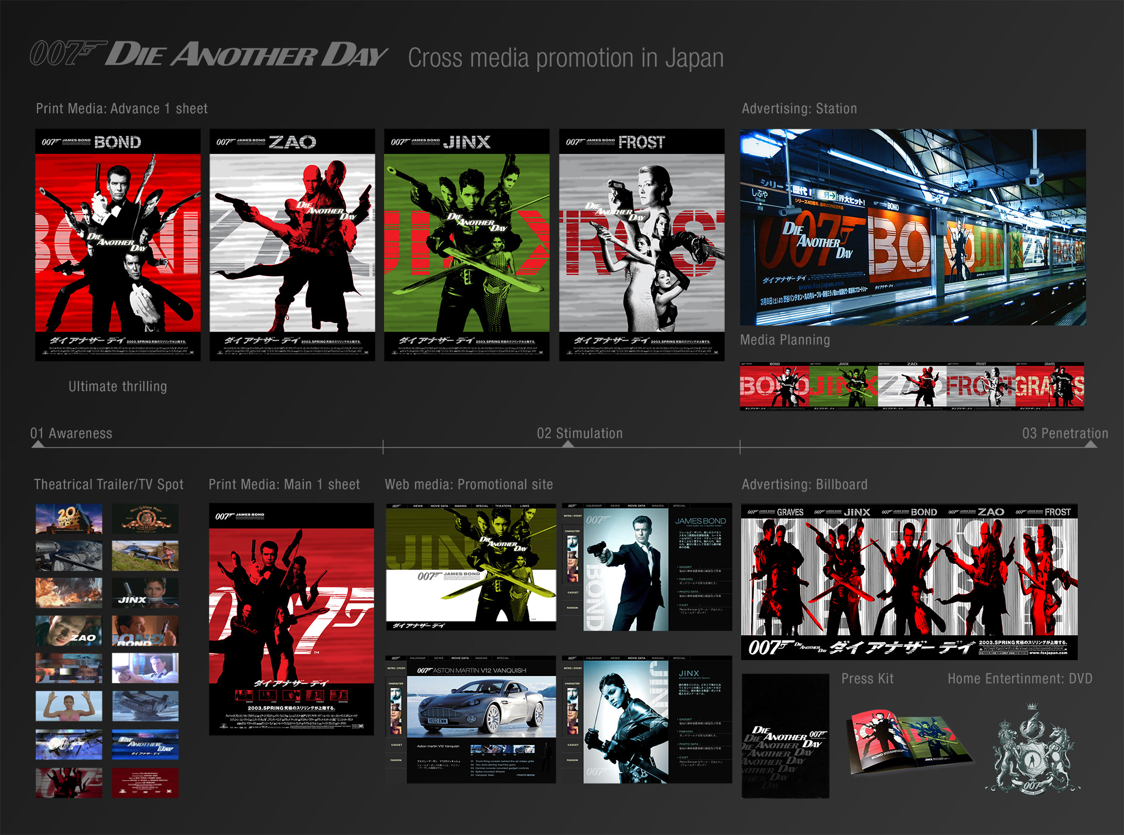Open the ZAO advance one-sheet poster
The height and width of the screenshot is (835, 1124).
[292, 245]
